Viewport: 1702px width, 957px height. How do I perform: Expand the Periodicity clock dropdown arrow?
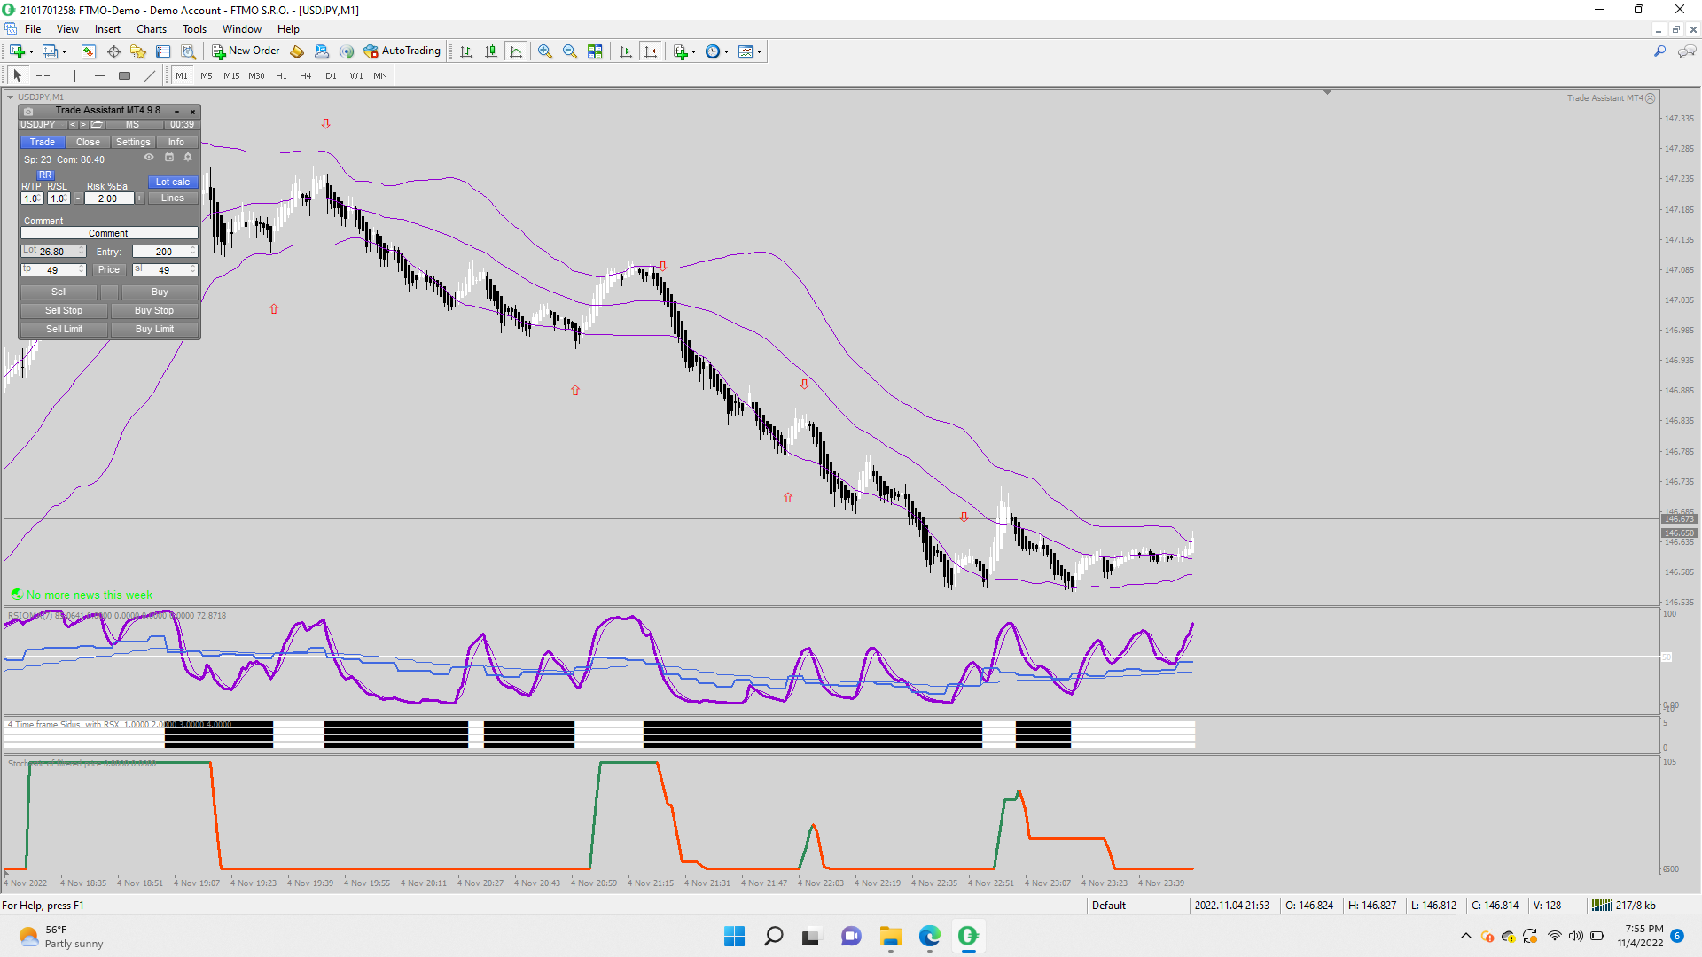[x=727, y=51]
